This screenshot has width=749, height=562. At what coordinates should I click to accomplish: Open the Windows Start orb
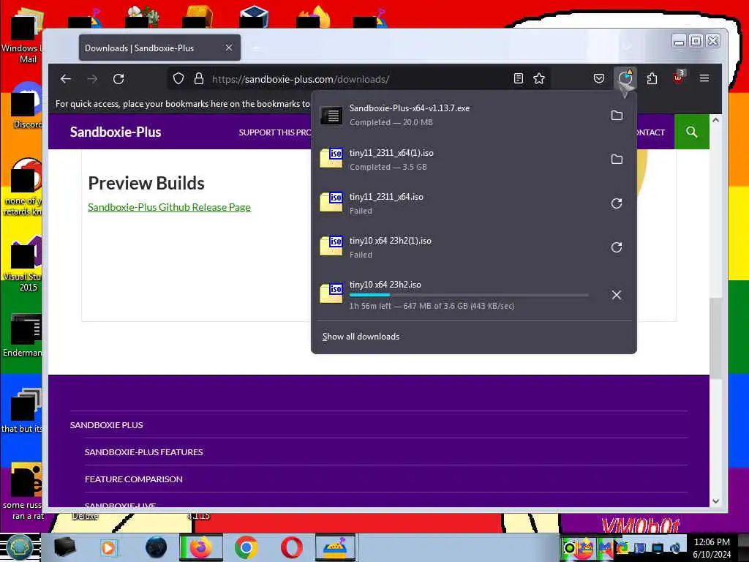coord(19,547)
